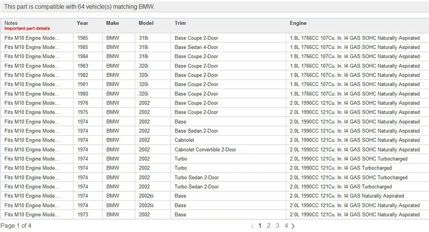Click the Make column header
The image size is (429, 232).
coord(112,23)
